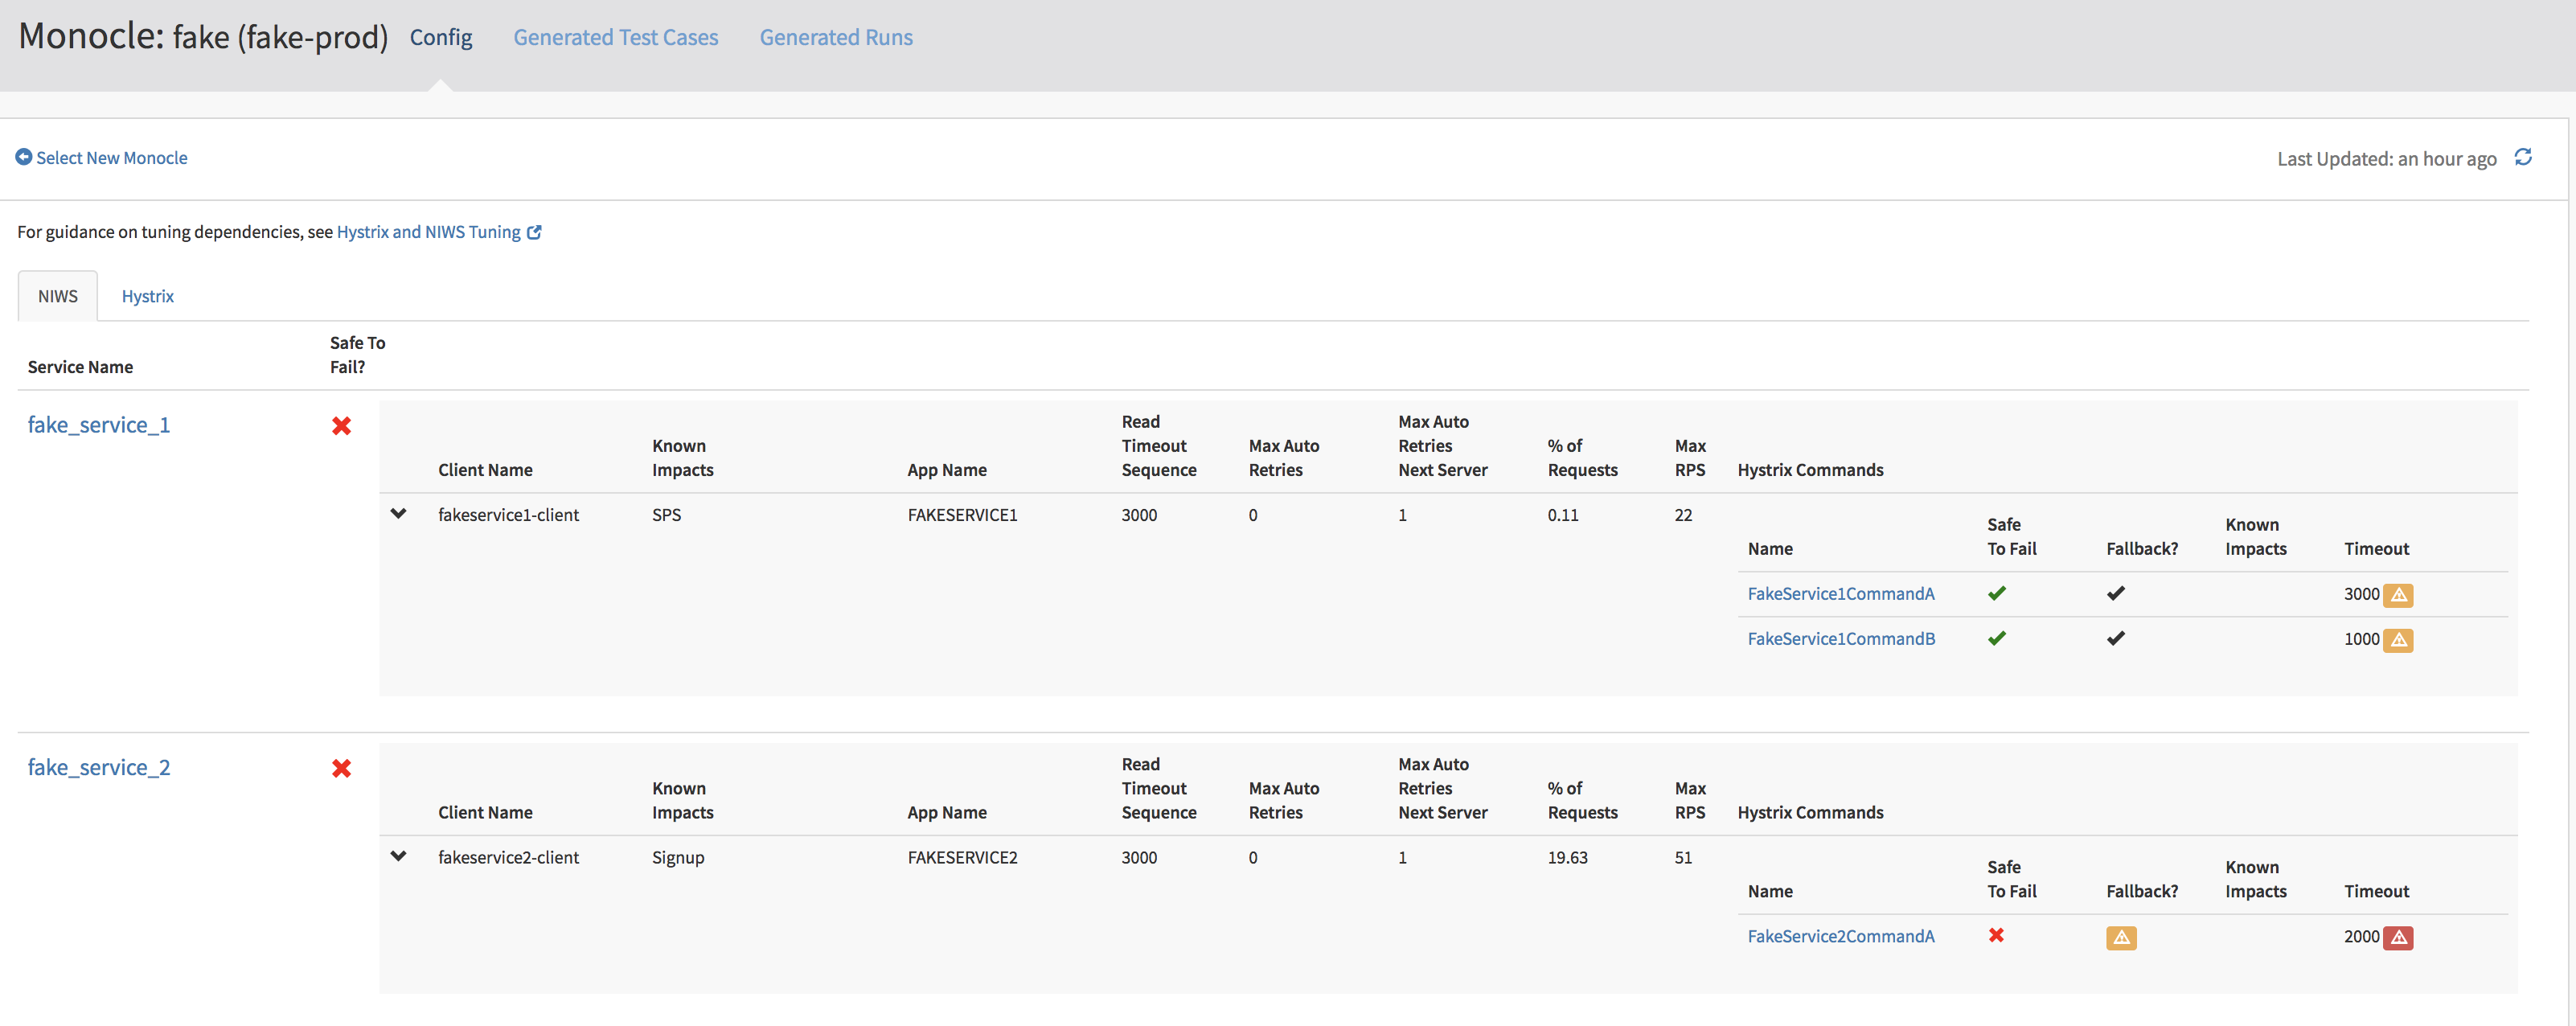Image resolution: width=2576 pixels, height=1026 pixels.
Task: Click the Last Updated: an hour ago text
Action: (2386, 159)
